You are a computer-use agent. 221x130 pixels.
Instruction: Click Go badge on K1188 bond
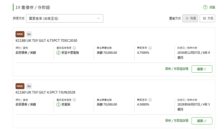pyautogui.click(x=29, y=34)
